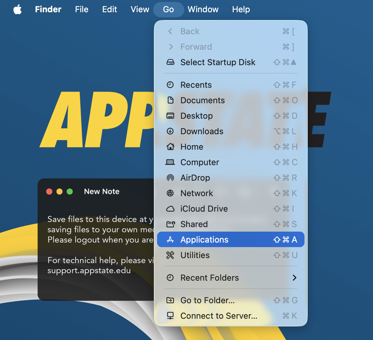The image size is (373, 340).
Task: Open the Finder menu
Action: (48, 9)
